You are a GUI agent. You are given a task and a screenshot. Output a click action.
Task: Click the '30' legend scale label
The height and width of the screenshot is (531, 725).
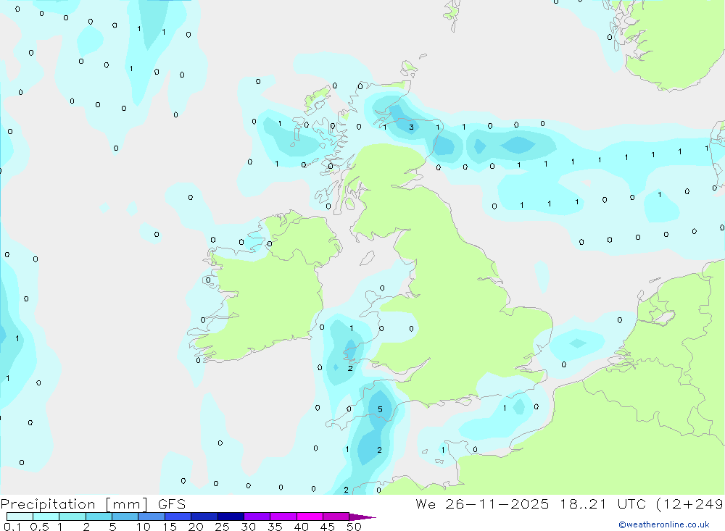(x=249, y=527)
